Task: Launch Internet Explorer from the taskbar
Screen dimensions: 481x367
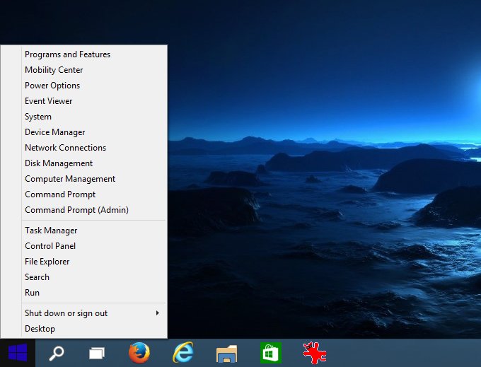Action: coord(183,353)
